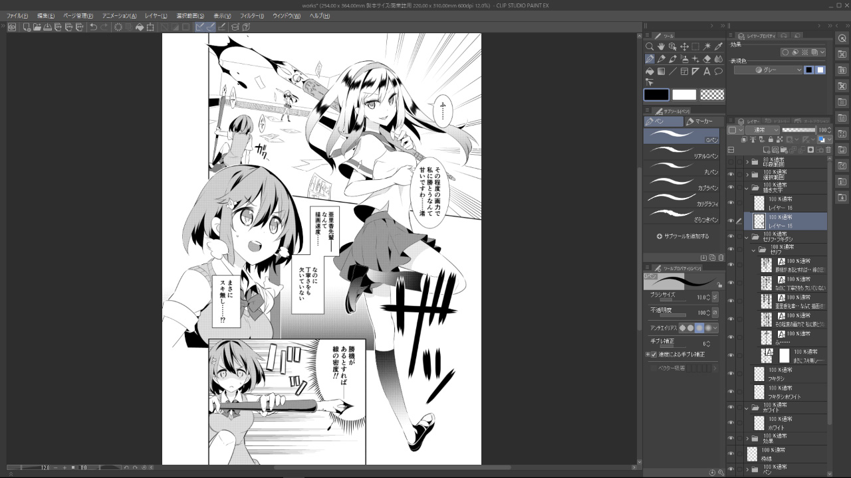
Task: Click サブツールを追加する button
Action: [683, 236]
